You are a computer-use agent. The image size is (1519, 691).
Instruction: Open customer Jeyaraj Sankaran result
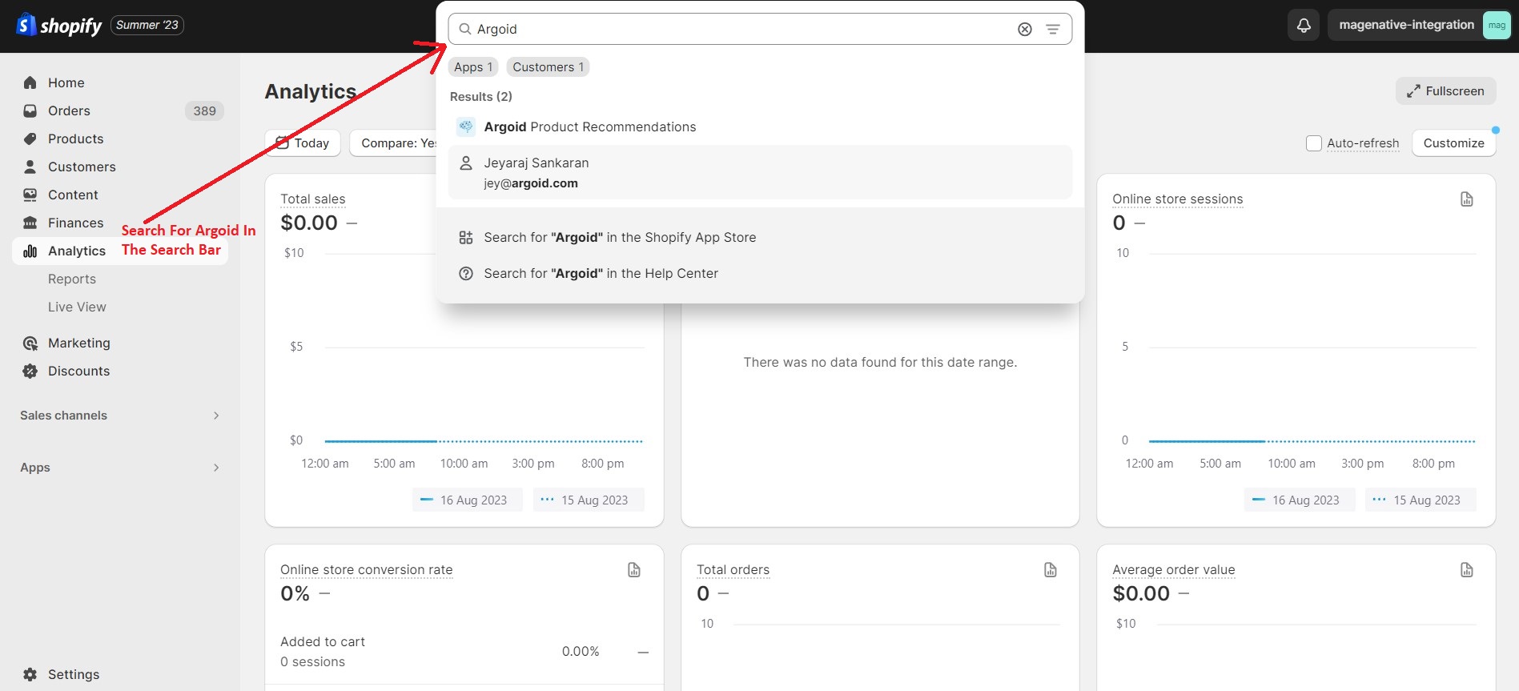[760, 172]
